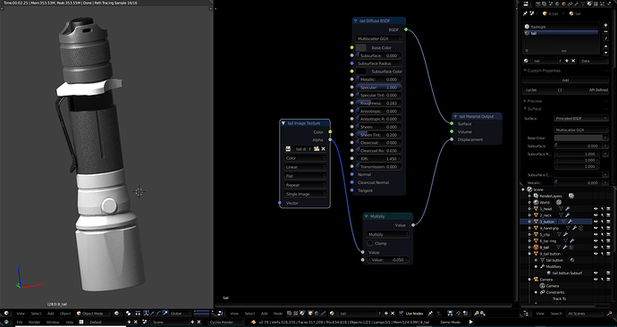Open the Cycles Render engine dropdown
This screenshot has height=327, width=617.
[226, 322]
